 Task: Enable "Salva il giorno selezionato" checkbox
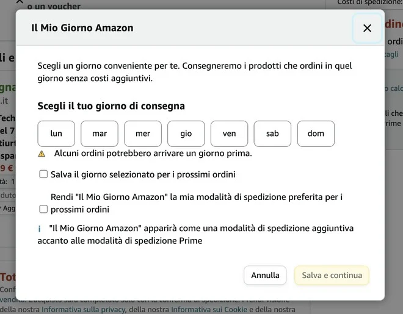click(x=43, y=174)
